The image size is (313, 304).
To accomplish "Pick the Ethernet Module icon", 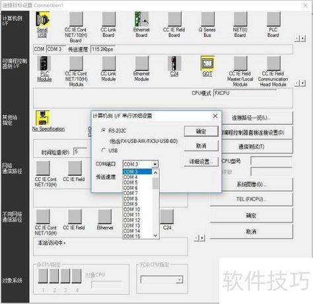I will click(142, 63).
